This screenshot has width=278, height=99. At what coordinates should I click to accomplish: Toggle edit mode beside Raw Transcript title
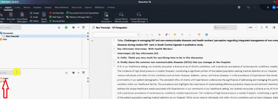pos(94,28)
